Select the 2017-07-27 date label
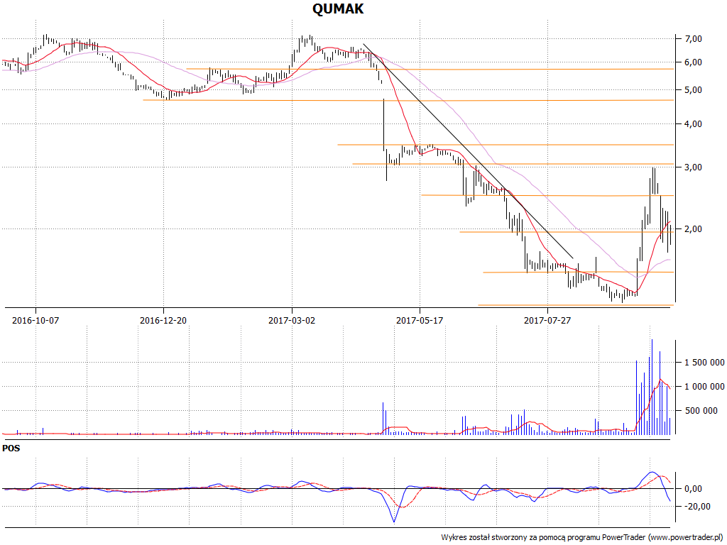Screen dimensions: 727x545 pyautogui.click(x=547, y=320)
